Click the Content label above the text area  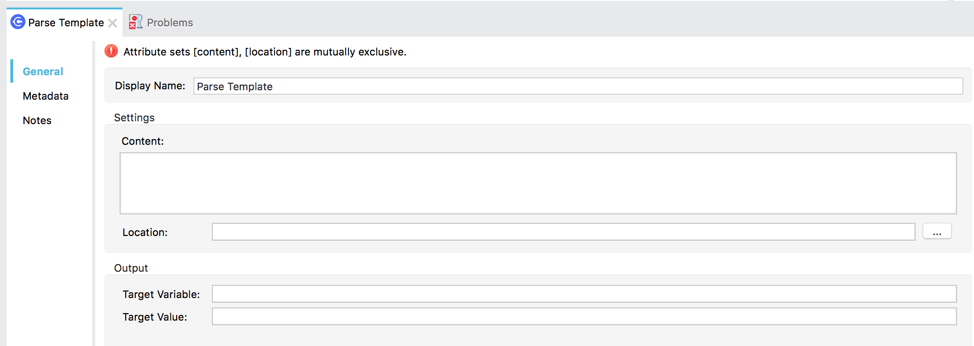tap(142, 141)
